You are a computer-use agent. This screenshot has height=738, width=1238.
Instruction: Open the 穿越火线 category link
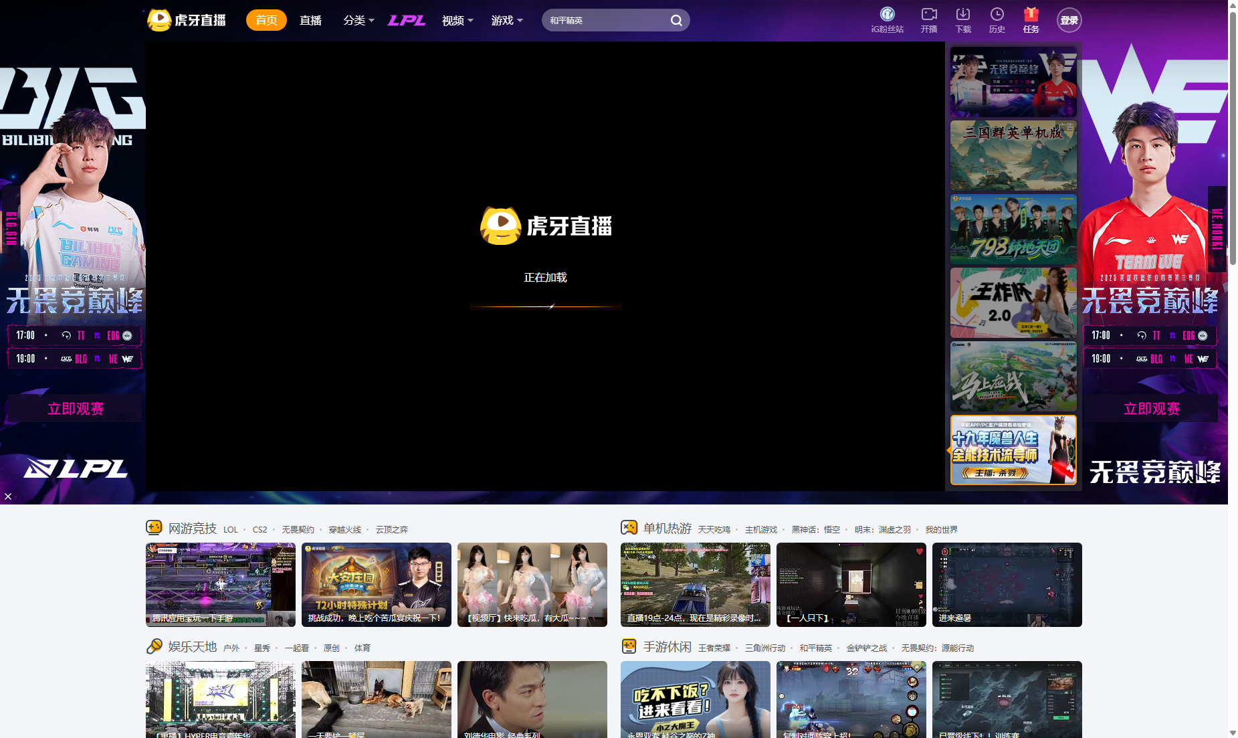click(x=344, y=529)
